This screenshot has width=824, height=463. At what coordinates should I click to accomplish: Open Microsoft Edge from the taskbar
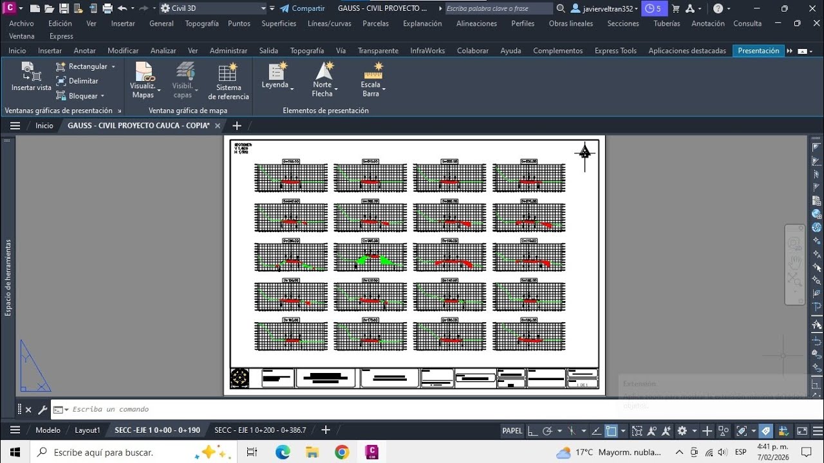click(283, 453)
